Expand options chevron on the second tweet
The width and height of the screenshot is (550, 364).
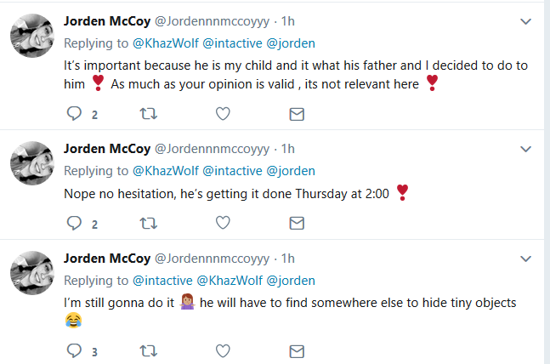coord(525,148)
